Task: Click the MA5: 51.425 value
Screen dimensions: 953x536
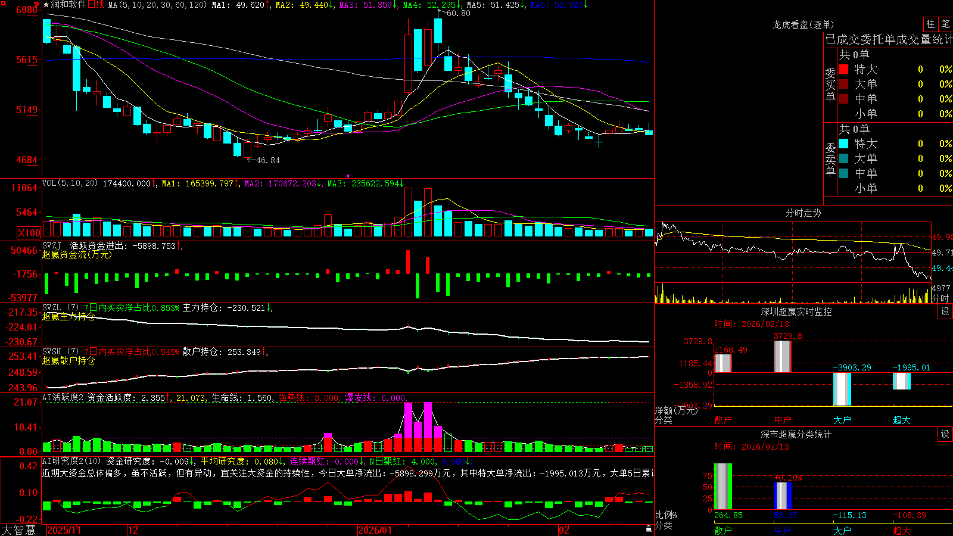Action: (x=494, y=5)
